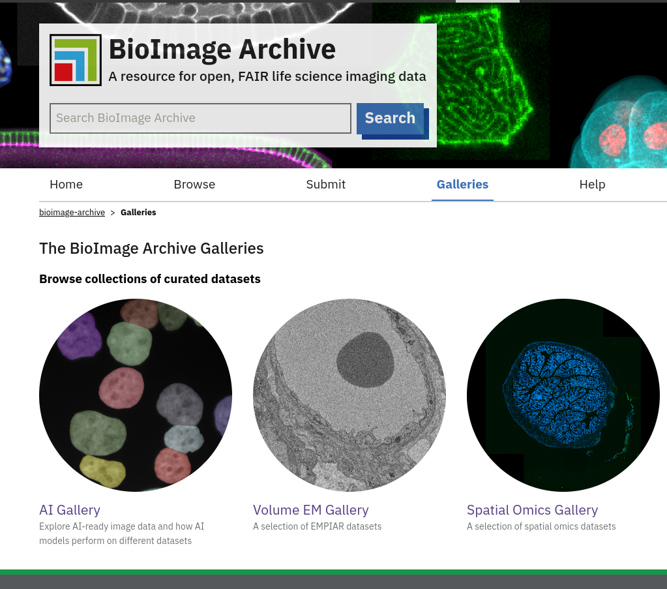Click the AI Gallery nuclei thumbnail image
The width and height of the screenshot is (667, 589).
coord(135,395)
